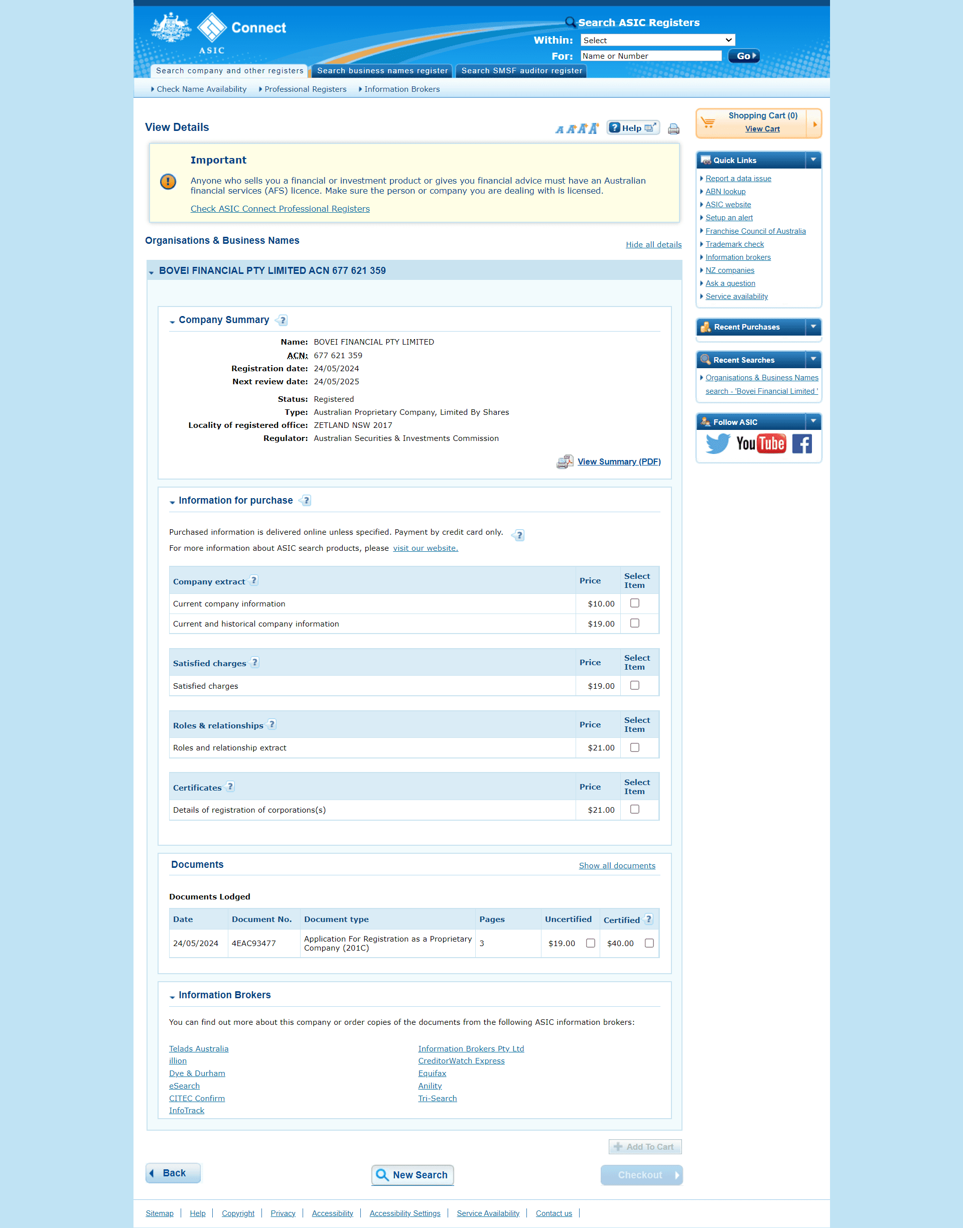Focus the Name or Number search field

tap(651, 56)
